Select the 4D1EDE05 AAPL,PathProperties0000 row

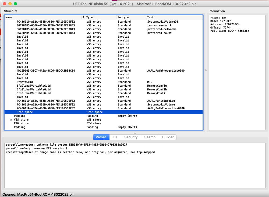pos(104,71)
